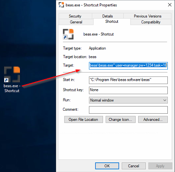This screenshot has width=175, height=172.
Task: Click the Comment input field
Action: [x=128, y=110]
